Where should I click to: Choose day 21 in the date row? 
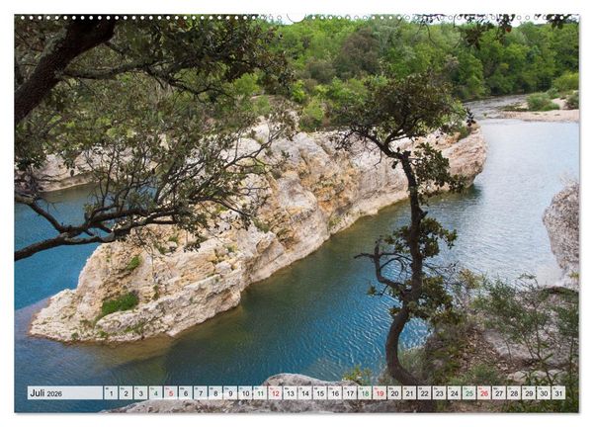[x=409, y=393]
